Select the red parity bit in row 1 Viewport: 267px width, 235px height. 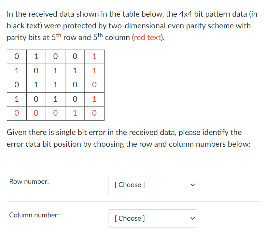pos(94,56)
